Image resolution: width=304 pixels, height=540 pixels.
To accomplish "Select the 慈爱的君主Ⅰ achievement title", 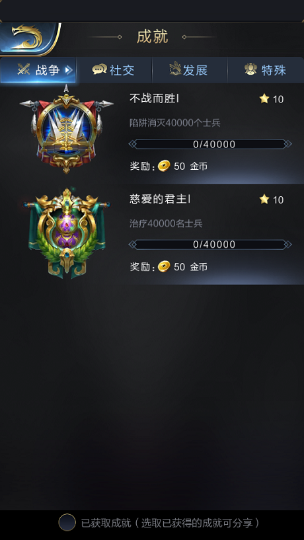I will (x=160, y=199).
